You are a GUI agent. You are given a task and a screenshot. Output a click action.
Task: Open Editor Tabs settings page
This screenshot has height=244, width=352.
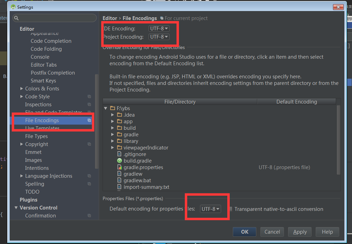(44, 65)
